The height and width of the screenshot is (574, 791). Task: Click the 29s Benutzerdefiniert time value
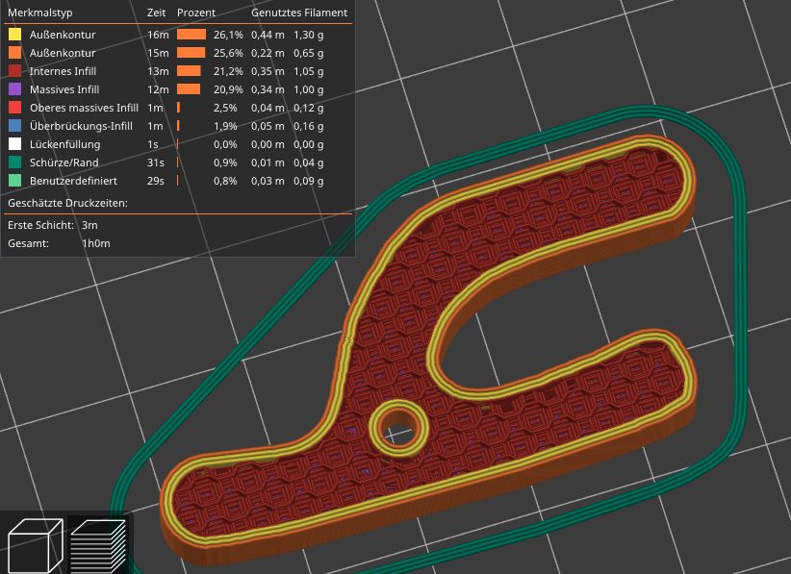click(155, 181)
